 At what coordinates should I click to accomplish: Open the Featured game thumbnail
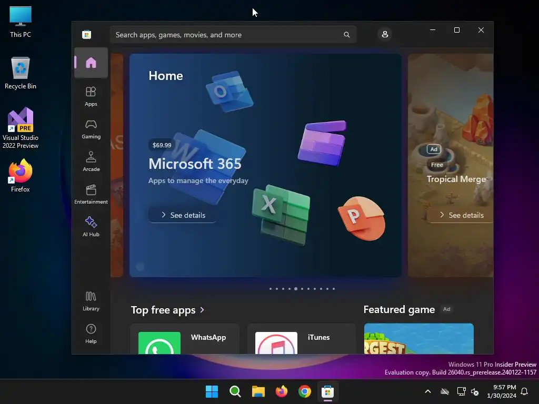(418, 339)
